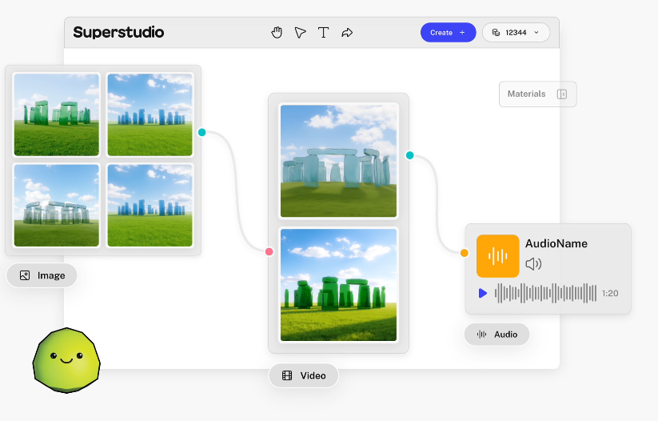658x421 pixels.
Task: Click the green smiley blob mascot
Action: pyautogui.click(x=66, y=360)
